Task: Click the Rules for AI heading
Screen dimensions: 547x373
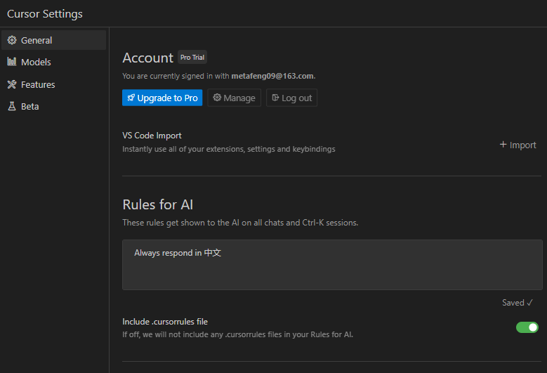Action: click(x=158, y=205)
